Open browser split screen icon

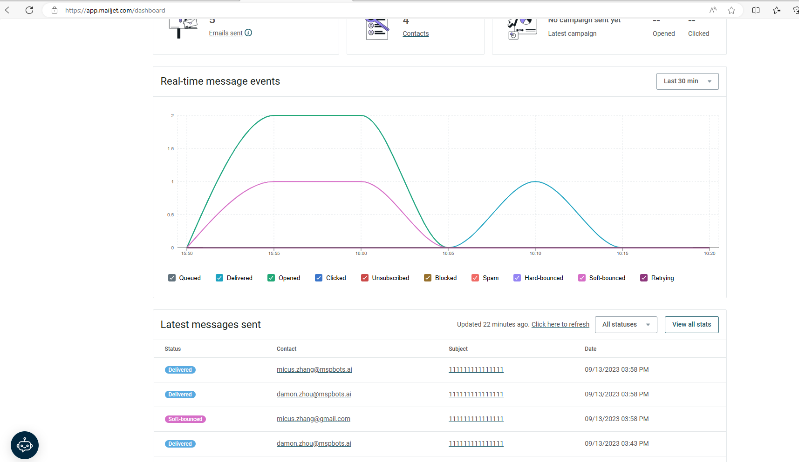(756, 10)
